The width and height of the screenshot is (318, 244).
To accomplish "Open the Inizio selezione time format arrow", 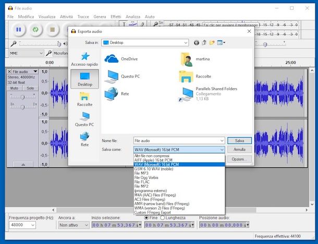I will pos(140,225).
